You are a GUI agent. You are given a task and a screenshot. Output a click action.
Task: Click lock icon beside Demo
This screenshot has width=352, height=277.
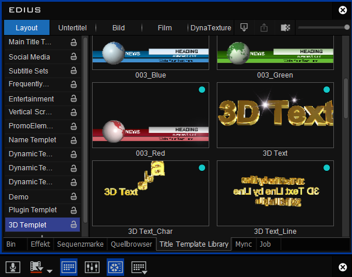[x=73, y=197]
